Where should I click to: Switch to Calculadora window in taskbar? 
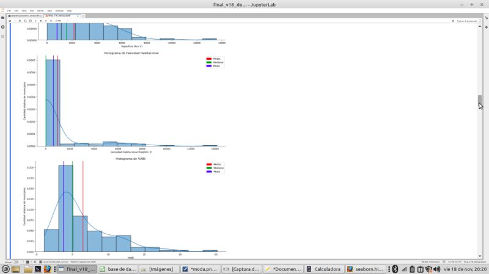point(324,269)
